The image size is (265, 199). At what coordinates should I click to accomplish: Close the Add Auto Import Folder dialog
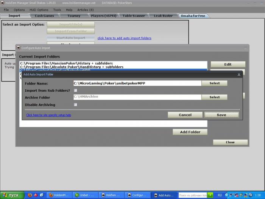tap(239, 74)
